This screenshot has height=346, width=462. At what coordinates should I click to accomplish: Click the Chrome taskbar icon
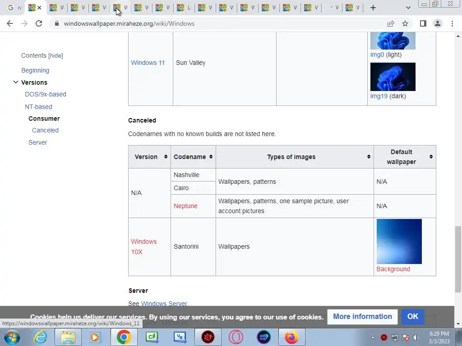click(x=124, y=337)
